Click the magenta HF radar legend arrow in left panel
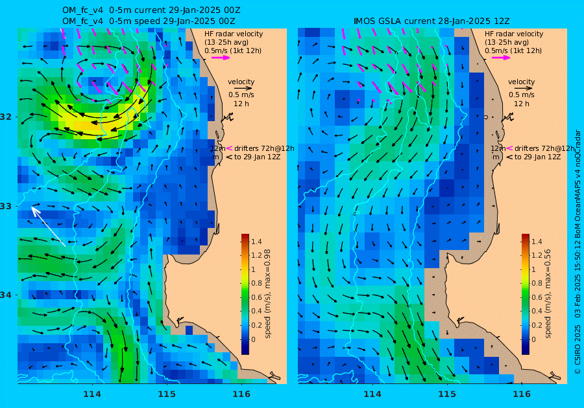This screenshot has width=584, height=408. (221, 58)
